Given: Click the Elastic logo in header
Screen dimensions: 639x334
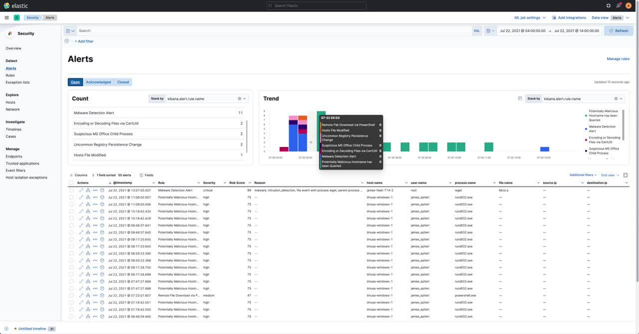Looking at the screenshot, I should (16, 5).
